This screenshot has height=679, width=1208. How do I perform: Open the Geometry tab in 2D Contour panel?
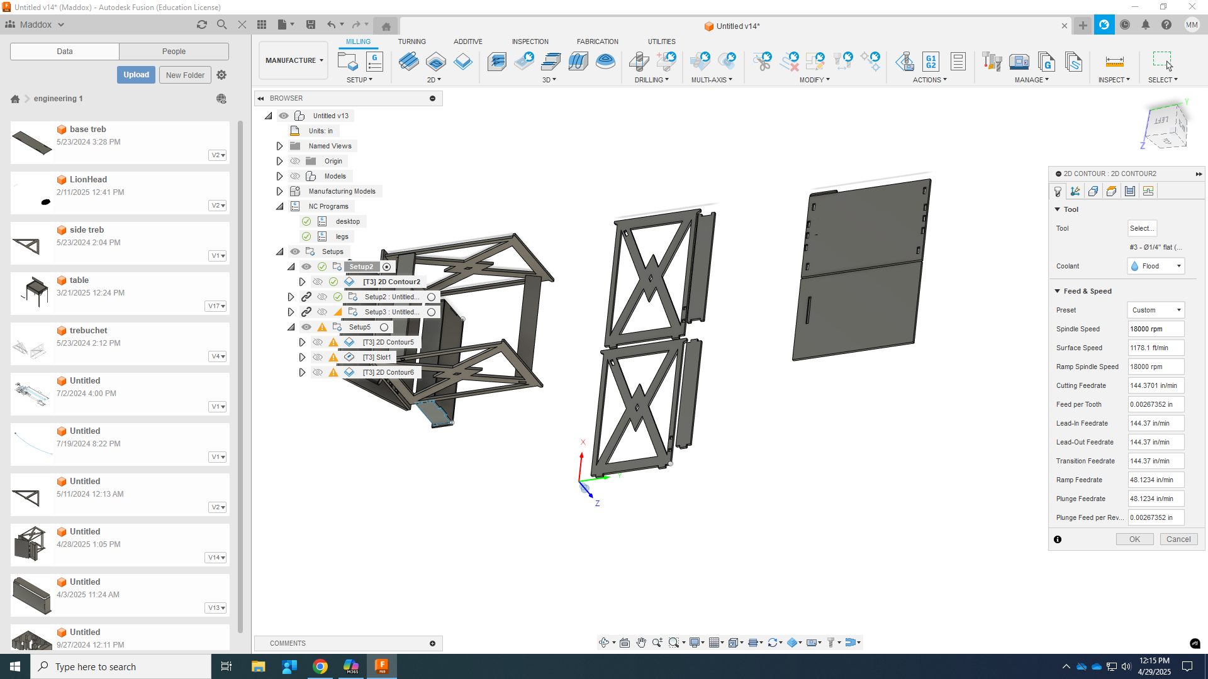coord(1075,191)
